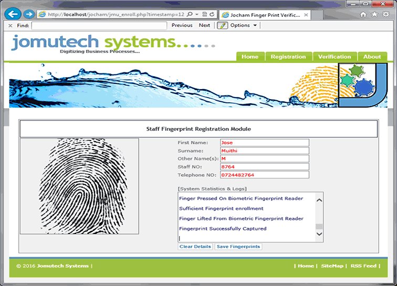Click into the Find text field
Screen dimensions: 397x286
(99, 26)
